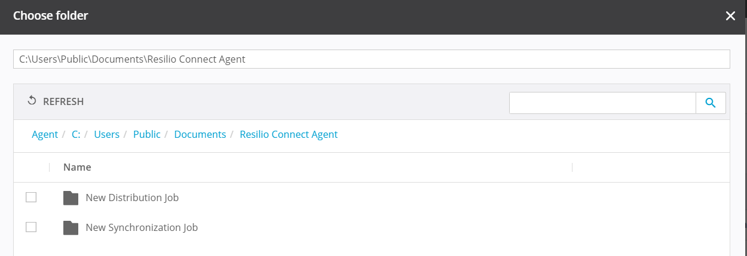Image resolution: width=747 pixels, height=256 pixels.
Task: Go to Agent in the breadcrumb
Action: pyautogui.click(x=45, y=135)
